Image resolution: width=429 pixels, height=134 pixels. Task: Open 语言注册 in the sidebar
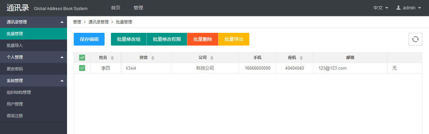pos(34,116)
